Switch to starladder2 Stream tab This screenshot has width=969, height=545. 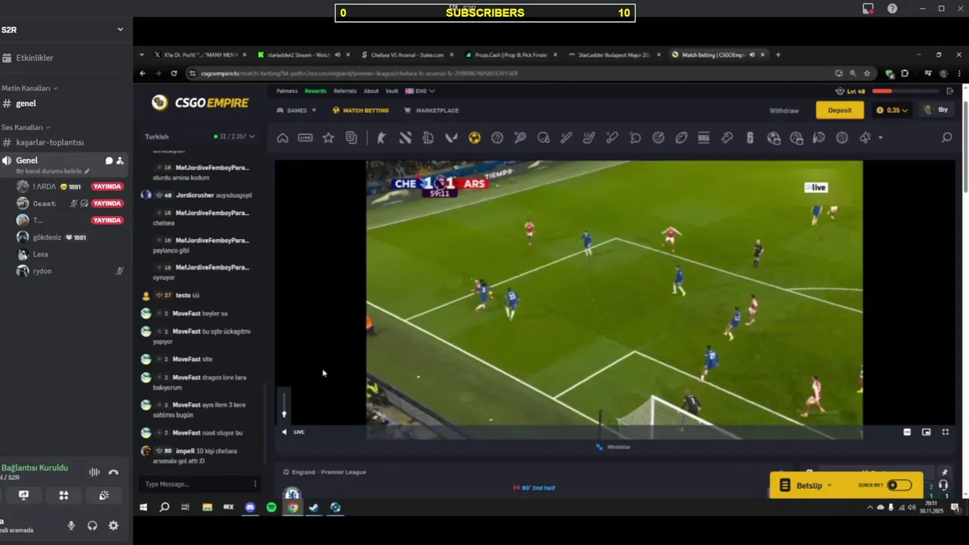(303, 54)
